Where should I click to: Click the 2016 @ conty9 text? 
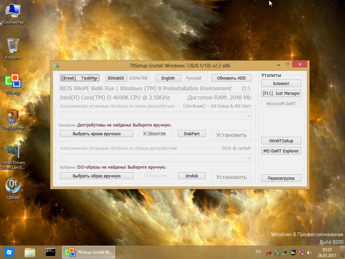236,148
